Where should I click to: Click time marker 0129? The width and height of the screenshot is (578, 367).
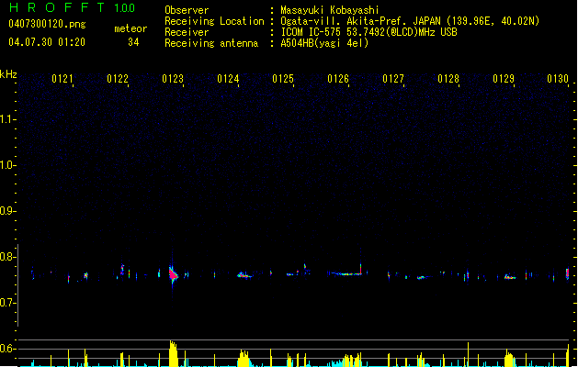coord(504,79)
